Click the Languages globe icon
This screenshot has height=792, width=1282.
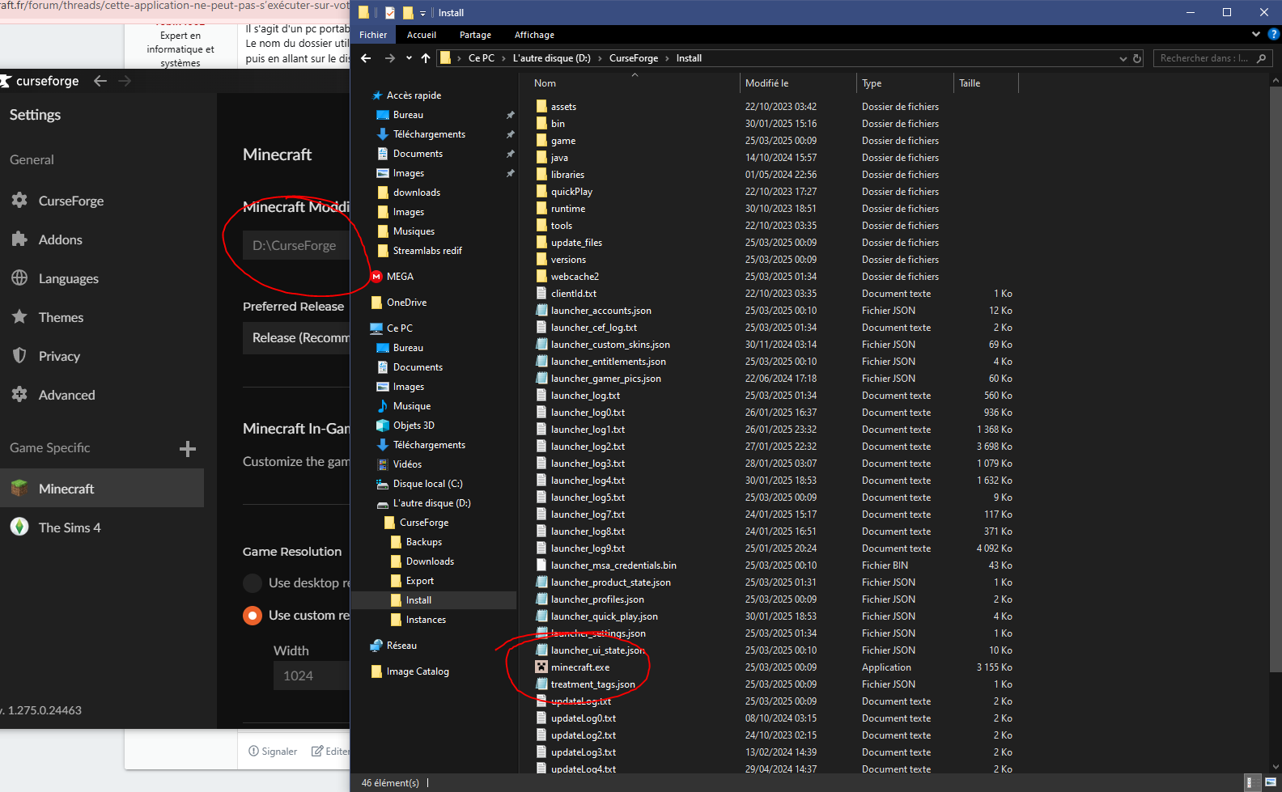coord(19,277)
